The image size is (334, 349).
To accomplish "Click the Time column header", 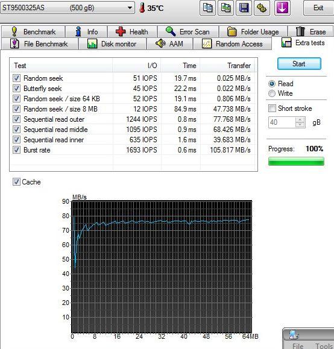I will [x=180, y=66].
